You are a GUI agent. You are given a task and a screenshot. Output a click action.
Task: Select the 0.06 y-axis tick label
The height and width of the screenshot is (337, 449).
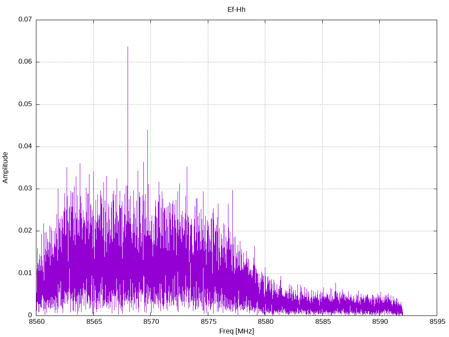[x=25, y=62]
